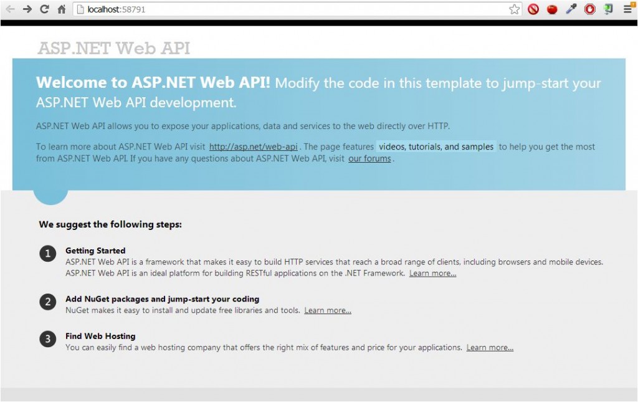Bookmark this page with the star icon
Viewport: 638px width, 402px height.
(514, 9)
